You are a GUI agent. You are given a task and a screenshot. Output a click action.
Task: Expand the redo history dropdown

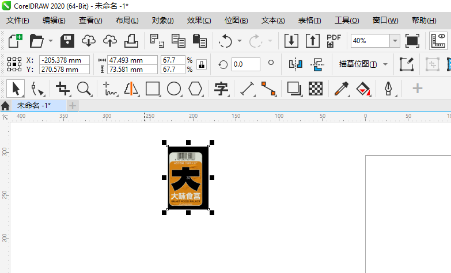[x=270, y=41]
